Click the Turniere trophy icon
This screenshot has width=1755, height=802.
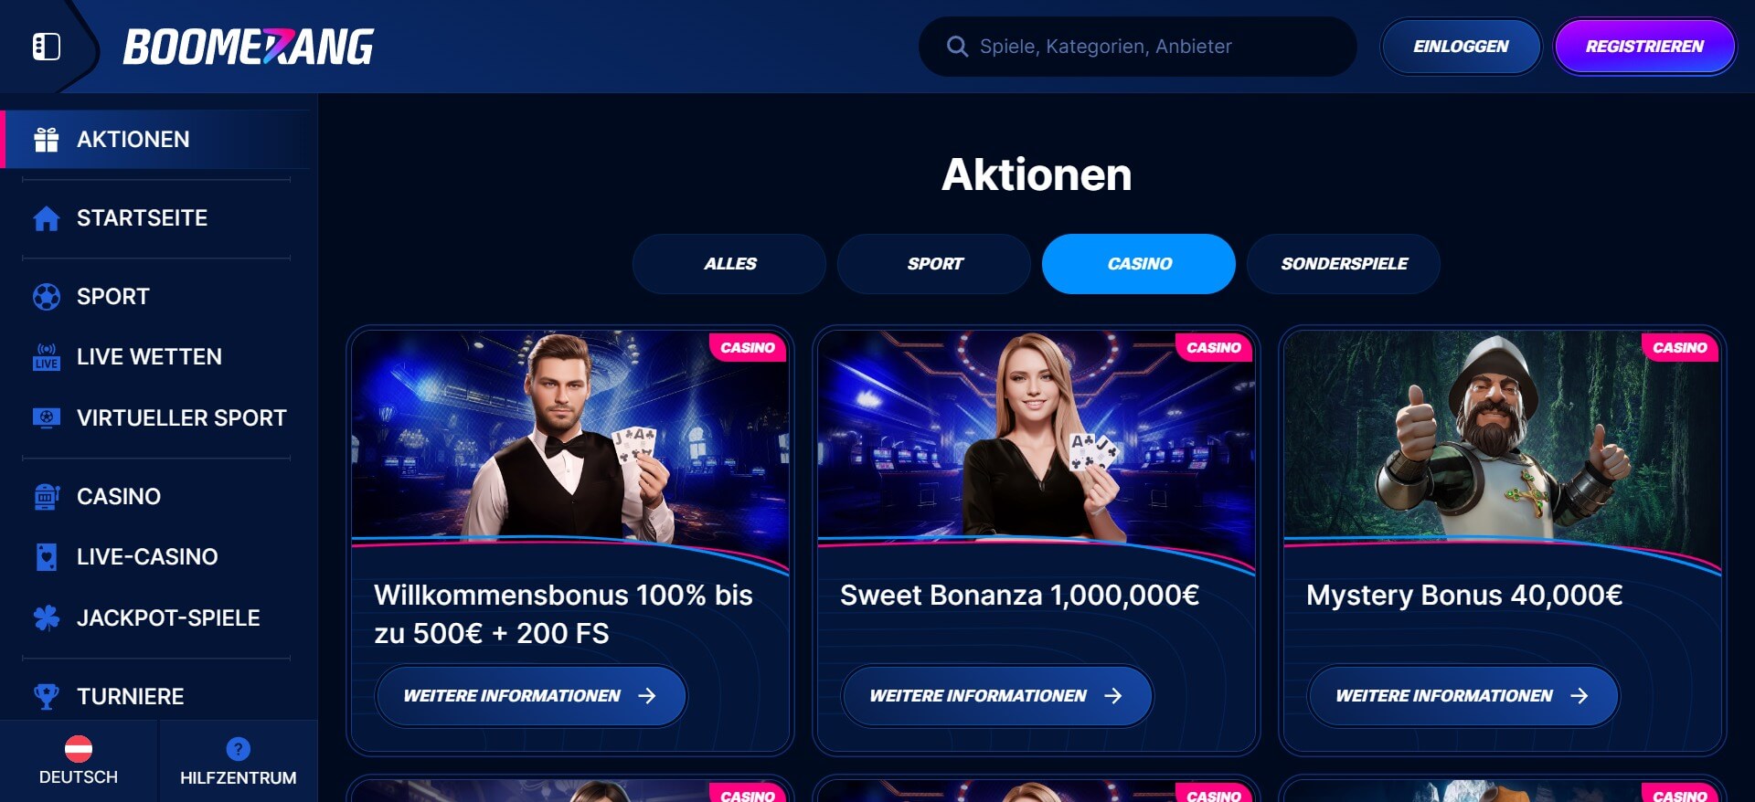pos(47,697)
